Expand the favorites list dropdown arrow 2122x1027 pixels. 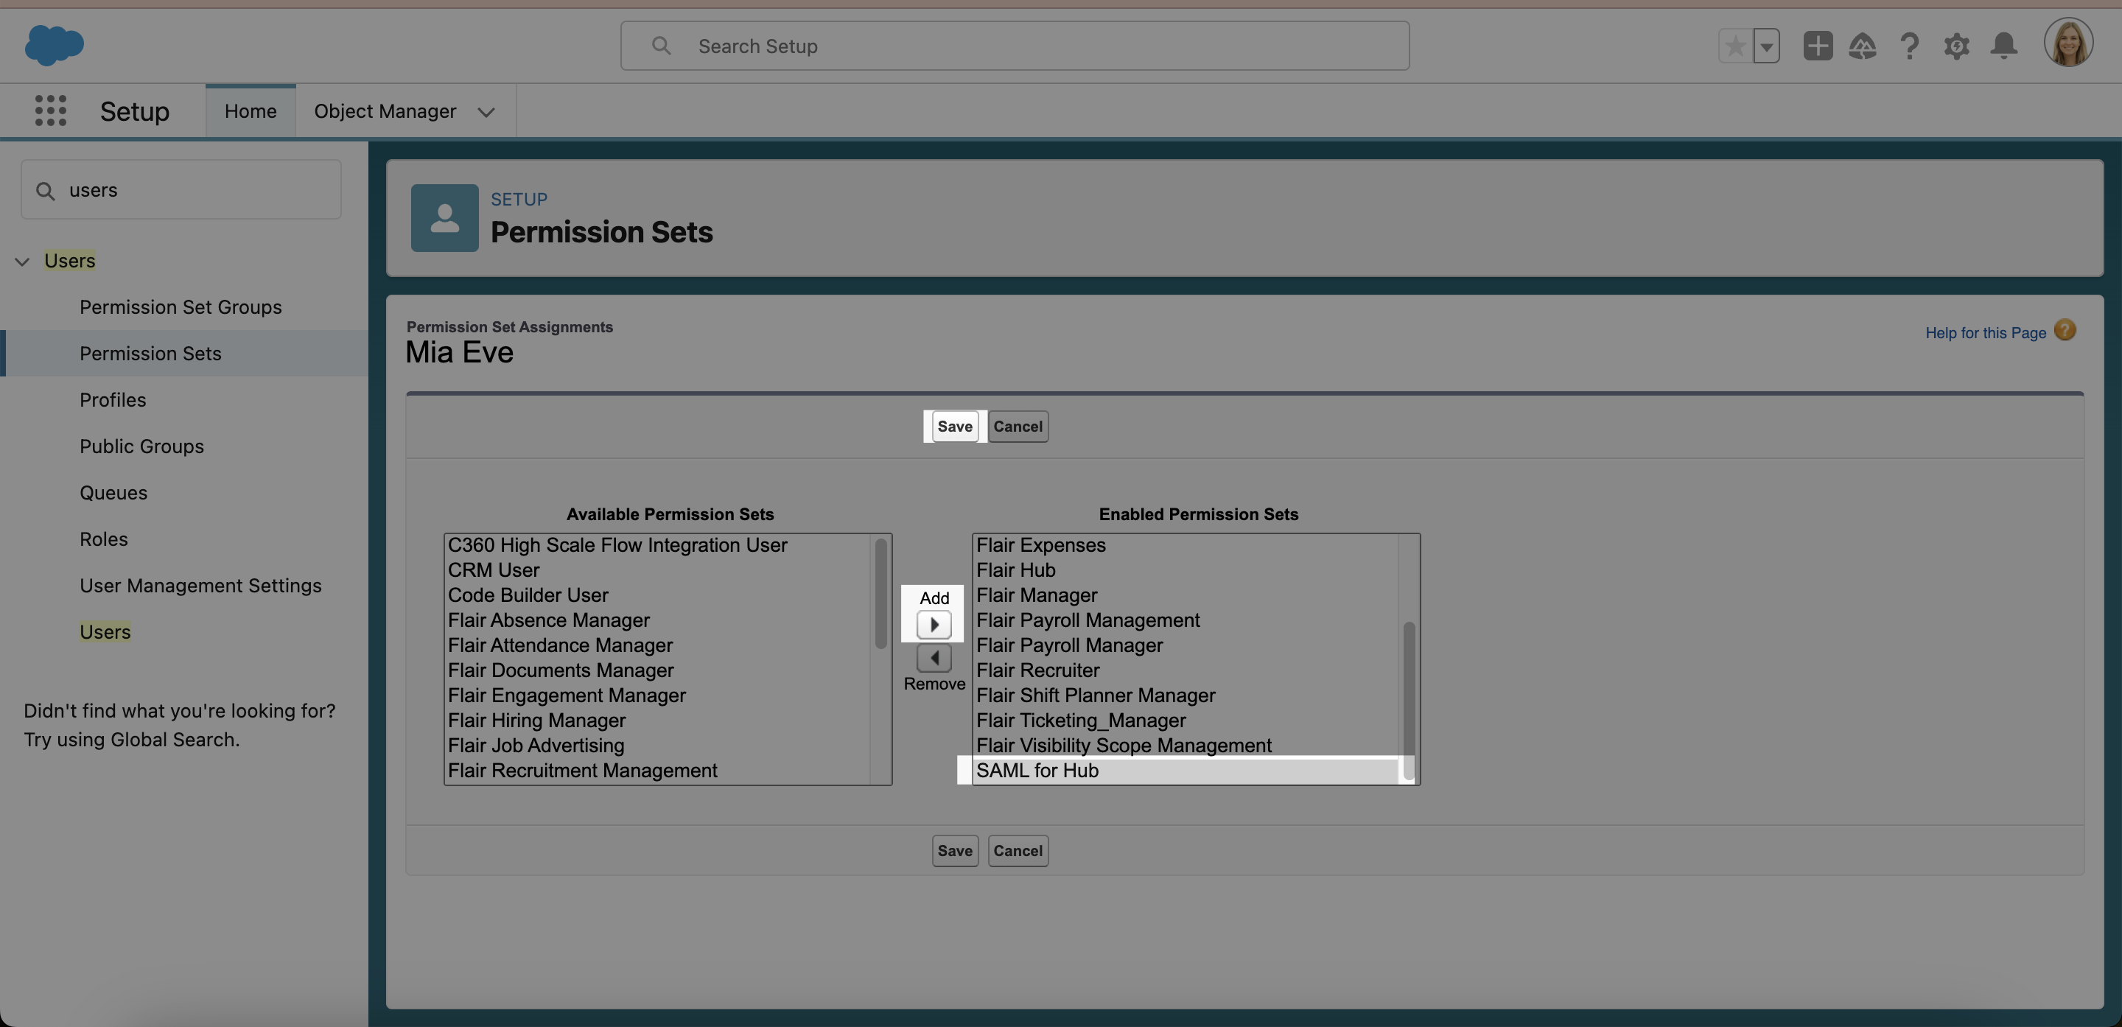coord(1766,46)
